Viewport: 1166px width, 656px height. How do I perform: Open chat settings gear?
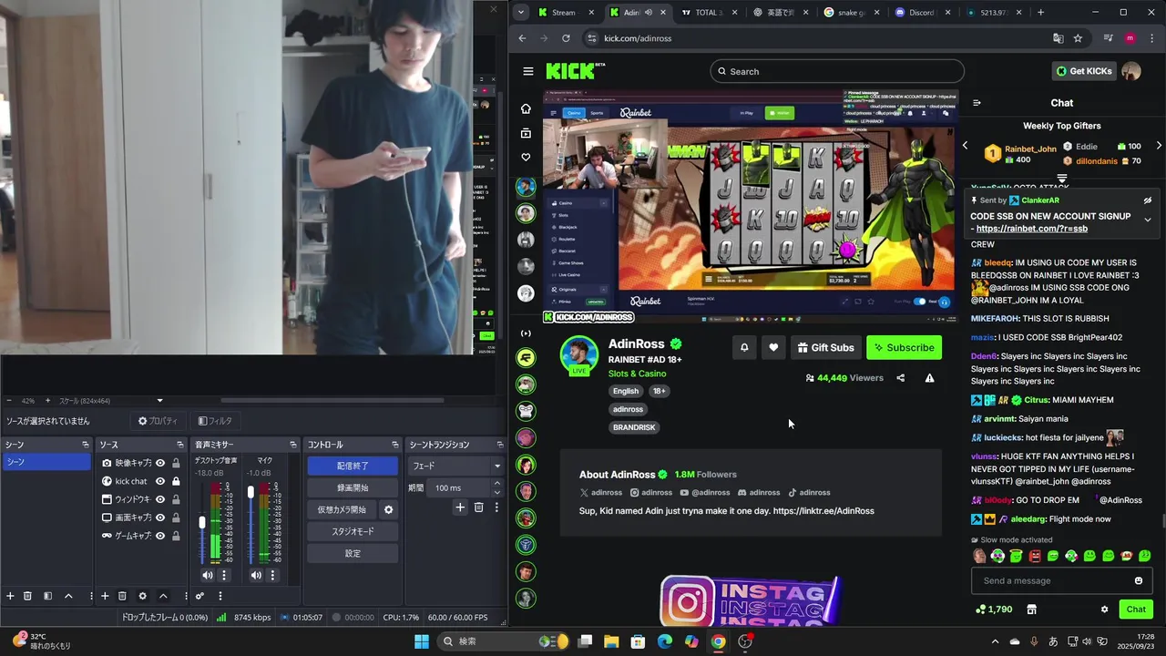click(1104, 610)
